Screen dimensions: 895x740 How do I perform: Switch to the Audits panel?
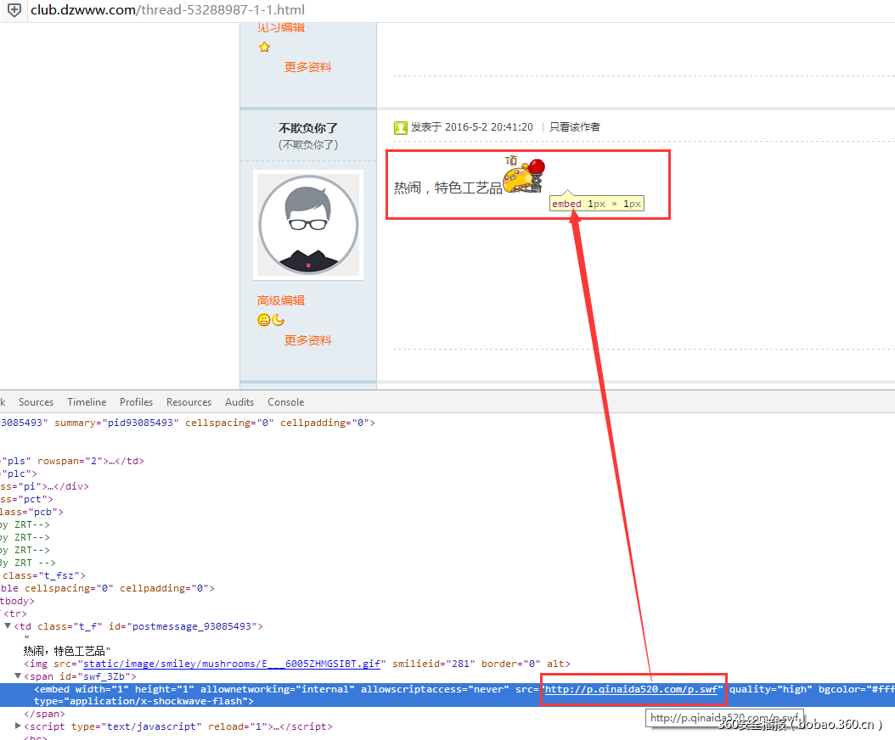[x=239, y=401]
